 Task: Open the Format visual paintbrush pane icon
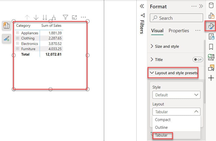[x=211, y=26]
